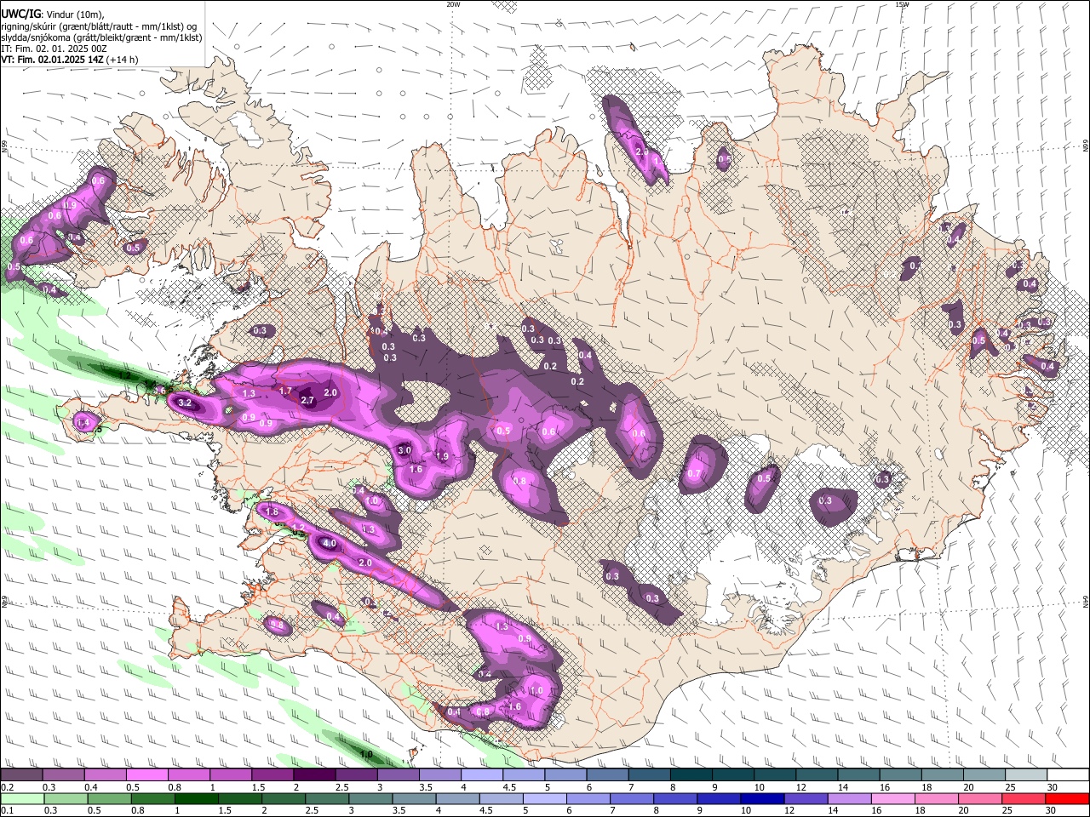Viewport: 1090px width, 817px height.
Task: Click the pale green swatch after 0.1
Action: pyautogui.click(x=21, y=798)
